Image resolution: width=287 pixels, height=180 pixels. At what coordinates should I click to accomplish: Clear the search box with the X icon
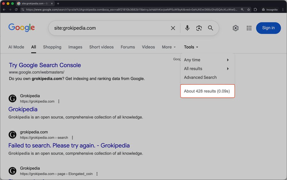[x=173, y=28]
